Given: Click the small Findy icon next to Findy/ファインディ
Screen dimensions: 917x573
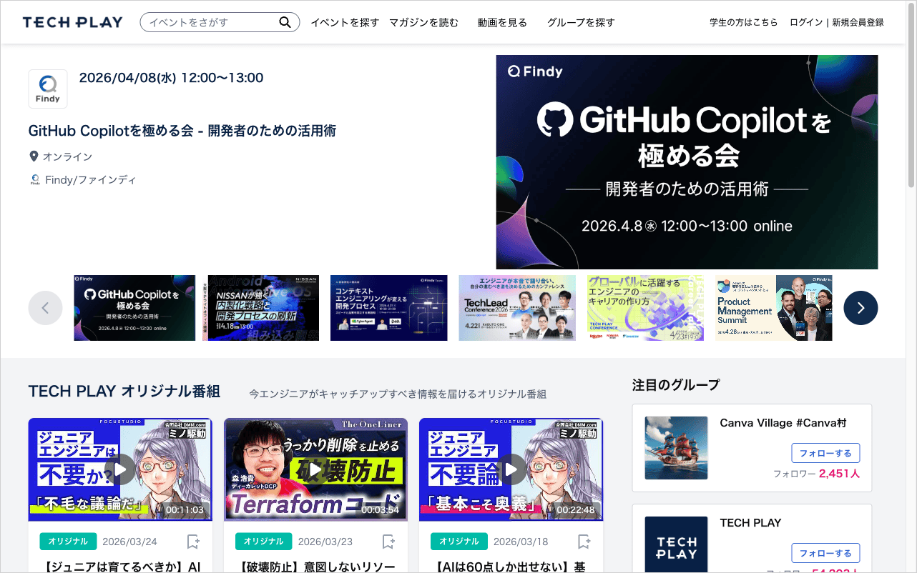Looking at the screenshot, I should coord(34,179).
